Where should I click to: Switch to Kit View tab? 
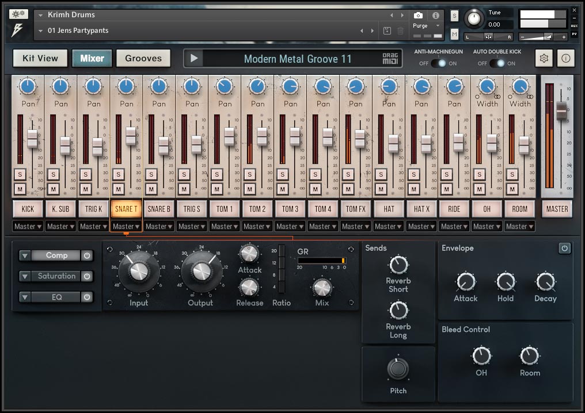[40, 58]
